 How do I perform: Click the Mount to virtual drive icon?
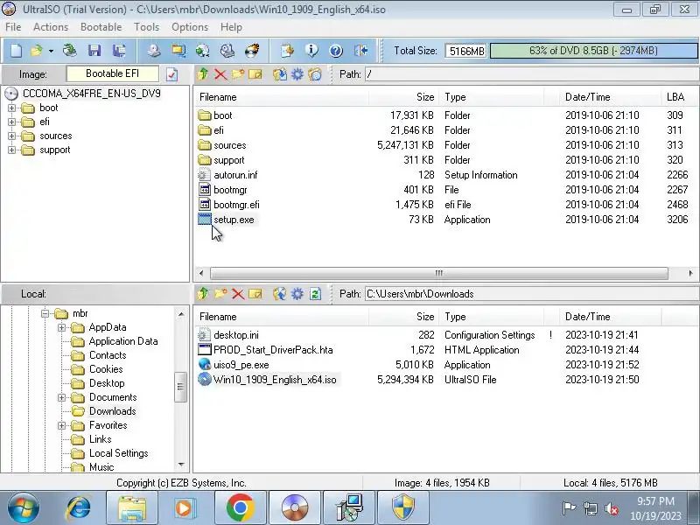coord(227,51)
